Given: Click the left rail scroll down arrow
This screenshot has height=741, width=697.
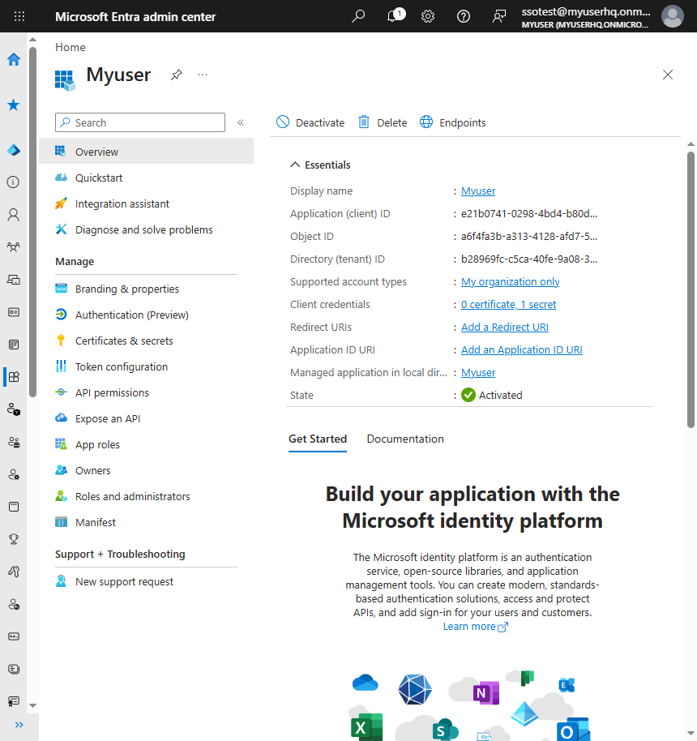Looking at the screenshot, I should click(x=32, y=705).
